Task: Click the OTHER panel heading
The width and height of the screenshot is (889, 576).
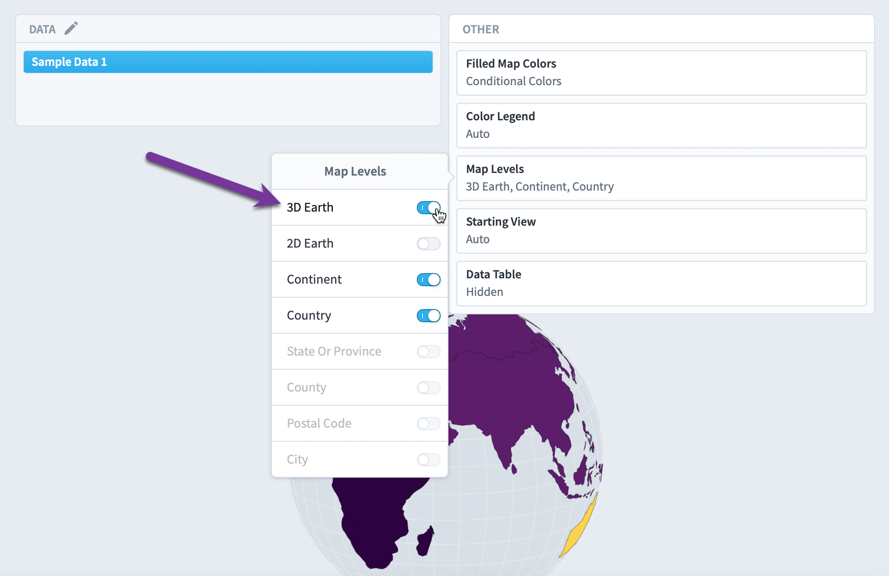Action: [481, 29]
